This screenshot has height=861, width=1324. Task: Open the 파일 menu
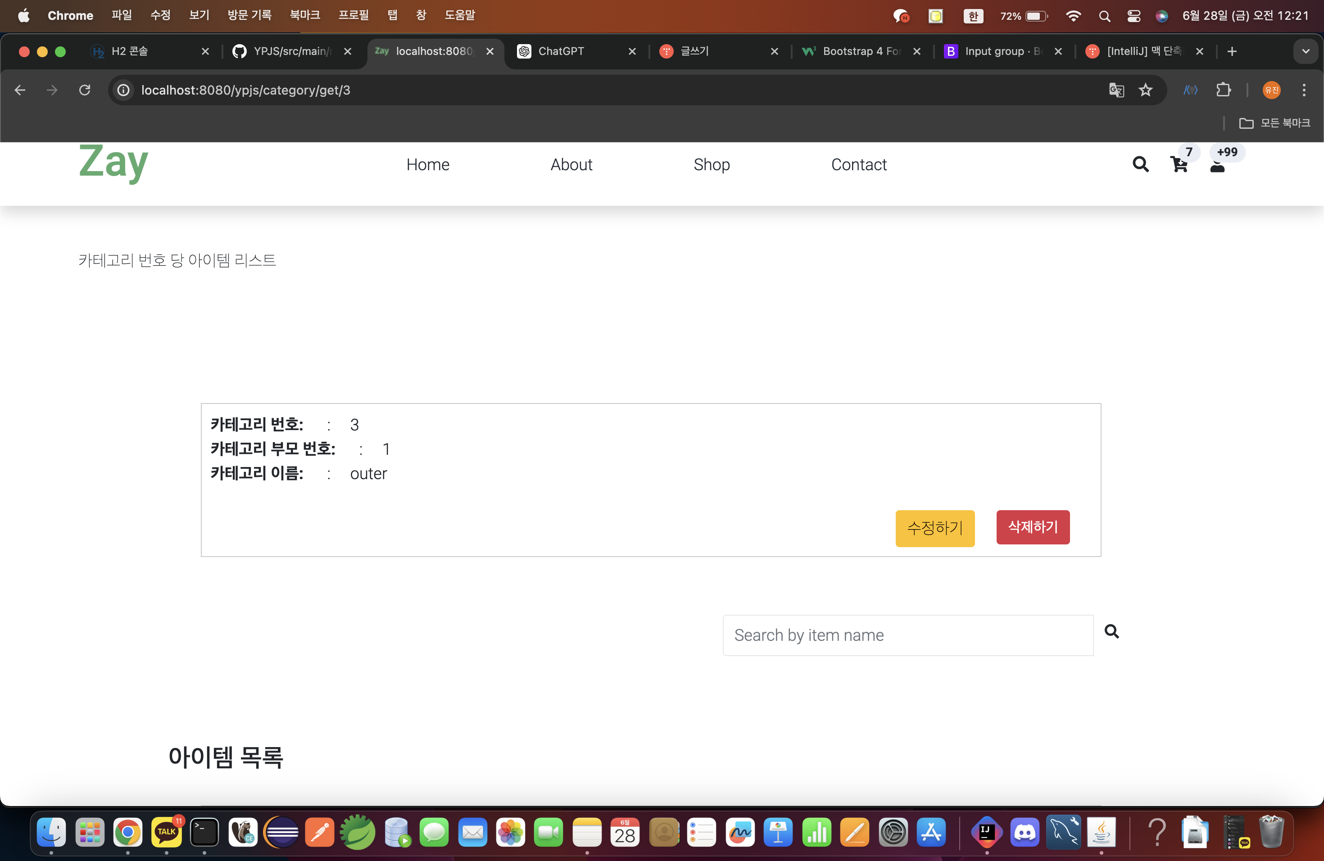(x=121, y=15)
